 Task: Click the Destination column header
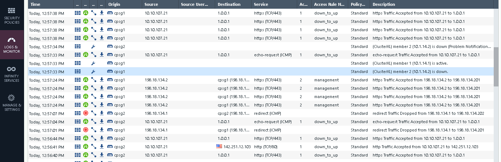pyautogui.click(x=229, y=4)
